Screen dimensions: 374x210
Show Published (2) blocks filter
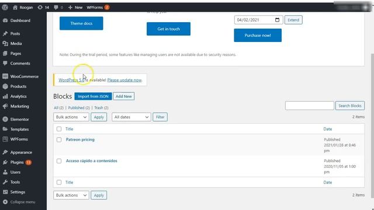click(x=79, y=108)
